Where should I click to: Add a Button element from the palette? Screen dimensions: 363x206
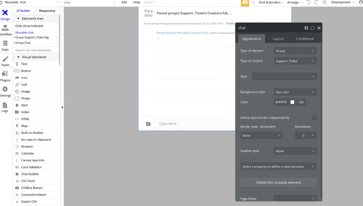pos(36,71)
